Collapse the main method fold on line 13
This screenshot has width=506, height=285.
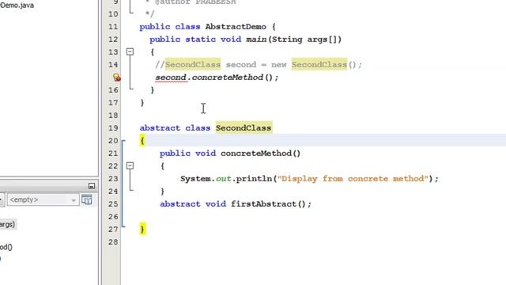pos(130,51)
